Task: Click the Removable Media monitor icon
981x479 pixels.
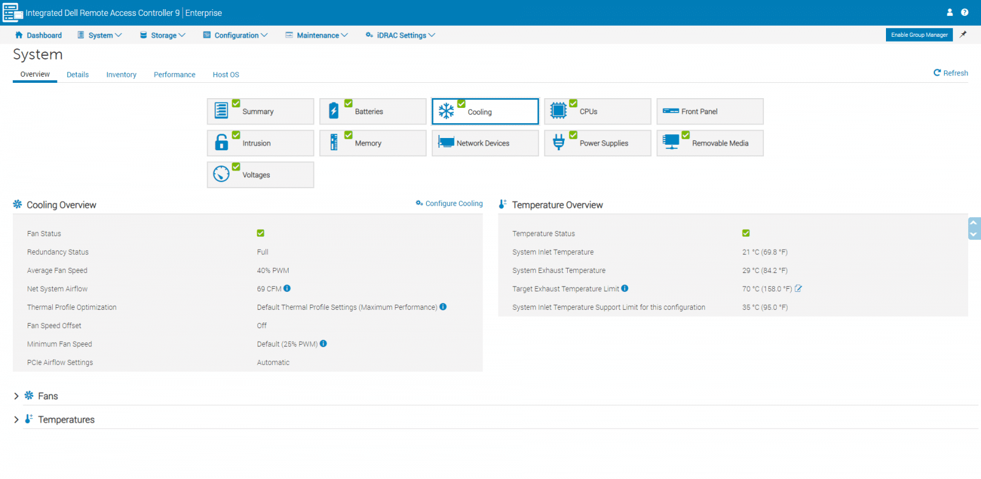Action: click(671, 142)
